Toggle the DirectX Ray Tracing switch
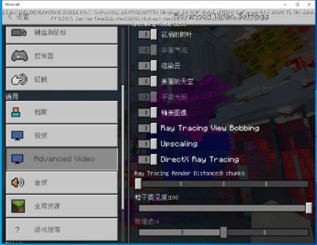The image size is (317, 245). tap(147, 159)
